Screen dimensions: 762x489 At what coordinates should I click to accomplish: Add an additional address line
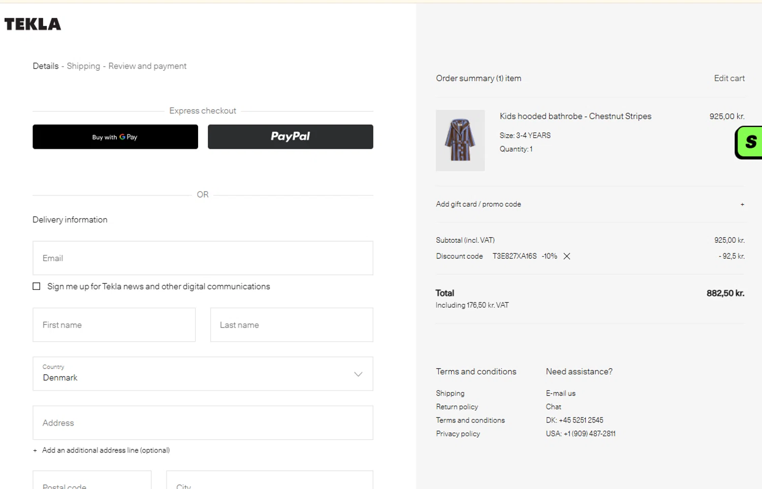tap(102, 450)
